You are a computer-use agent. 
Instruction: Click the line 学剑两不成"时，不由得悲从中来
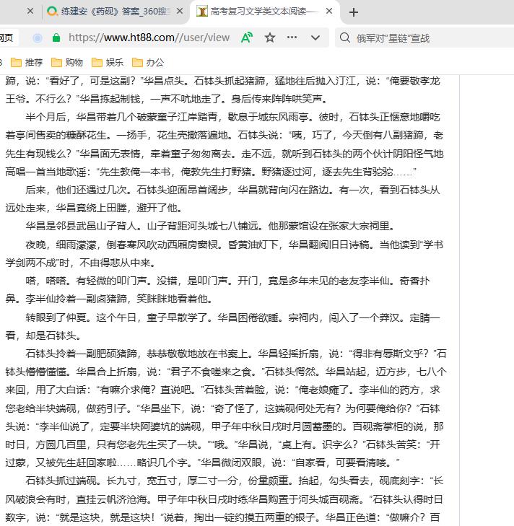(x=82, y=263)
